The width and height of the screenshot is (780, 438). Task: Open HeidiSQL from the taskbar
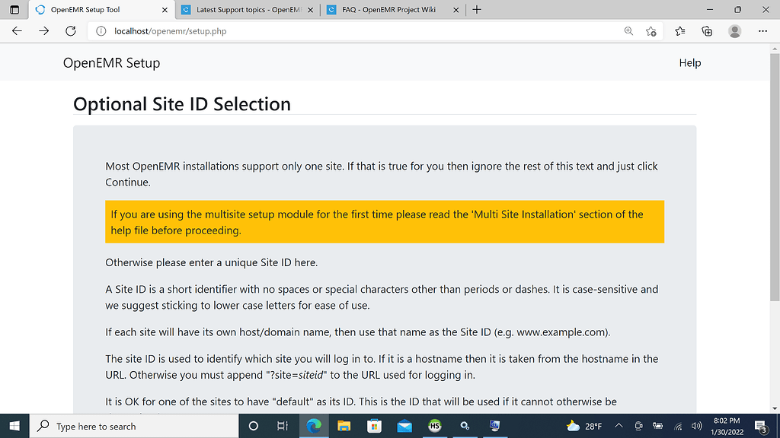[435, 426]
